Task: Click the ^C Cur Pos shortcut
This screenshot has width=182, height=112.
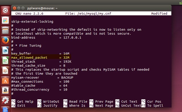Action: coord(151,101)
